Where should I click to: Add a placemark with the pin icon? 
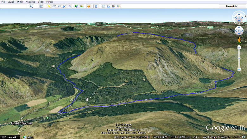click(x=49, y=6)
